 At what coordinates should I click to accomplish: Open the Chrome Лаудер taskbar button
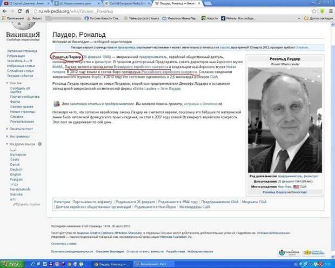(x=113, y=264)
